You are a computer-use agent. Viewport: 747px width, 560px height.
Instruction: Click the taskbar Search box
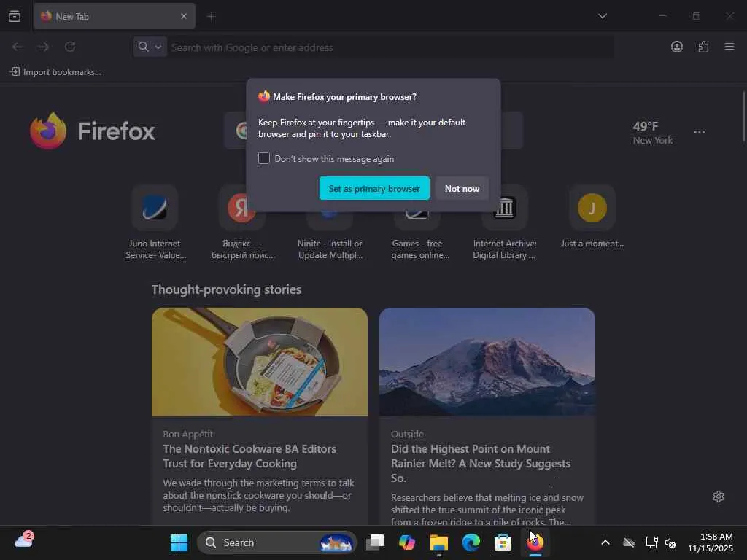(x=276, y=542)
